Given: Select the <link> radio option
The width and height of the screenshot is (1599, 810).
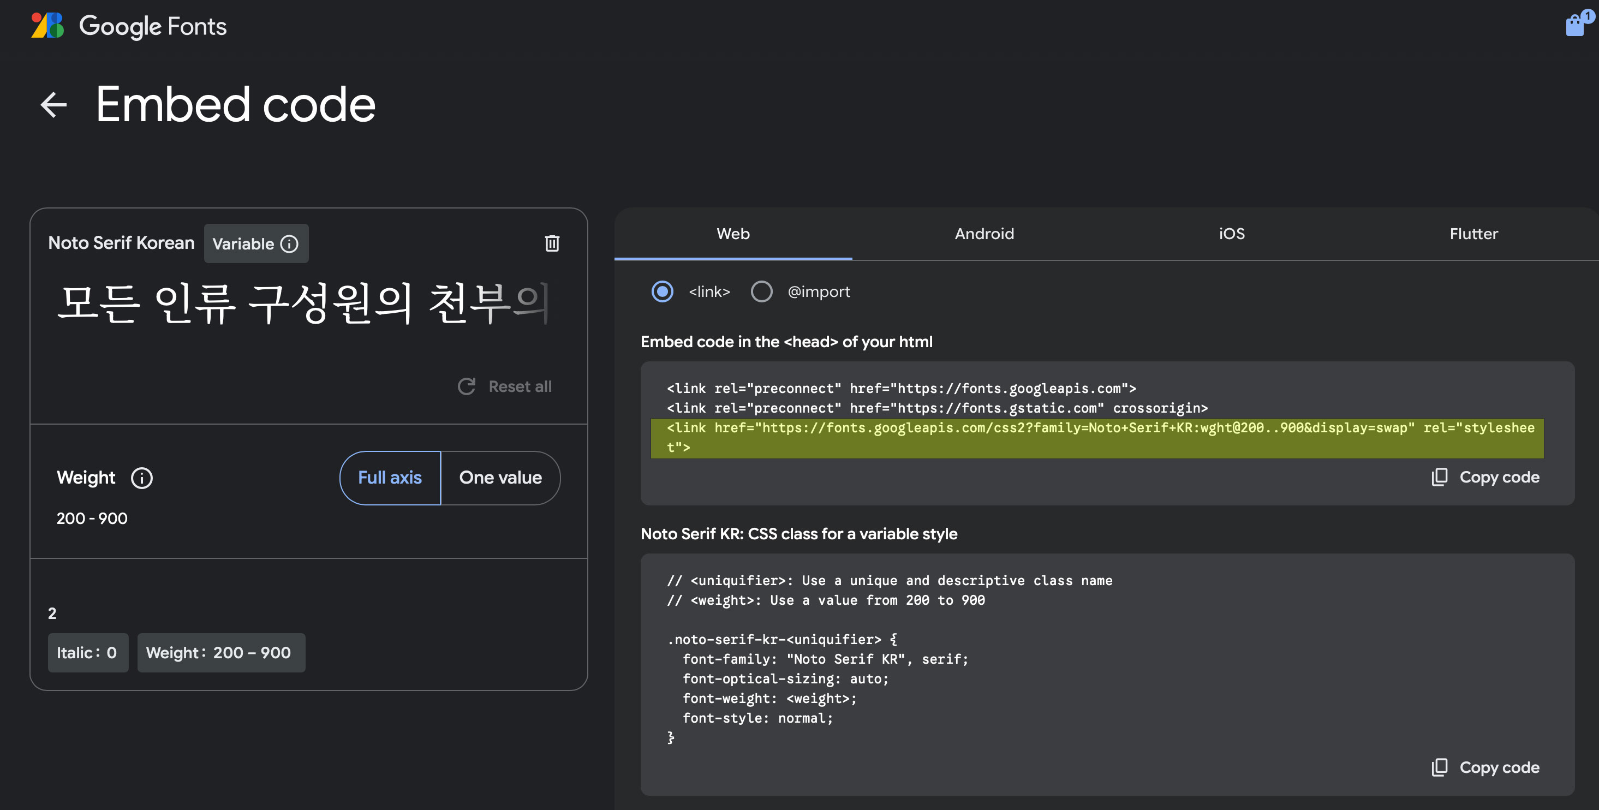Looking at the screenshot, I should [x=663, y=291].
